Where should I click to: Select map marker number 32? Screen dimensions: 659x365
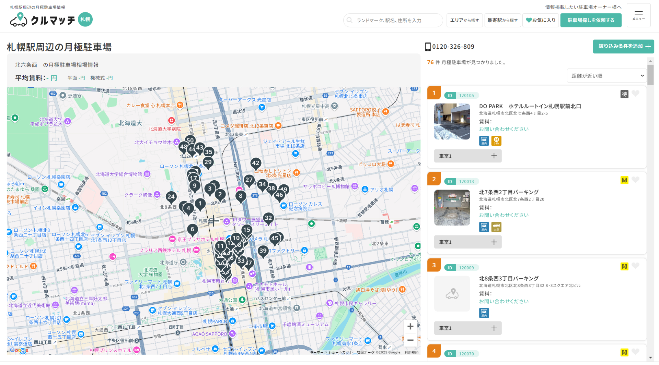pos(268,218)
